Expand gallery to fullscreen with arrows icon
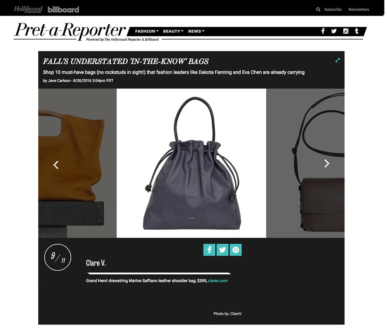 click(x=338, y=60)
